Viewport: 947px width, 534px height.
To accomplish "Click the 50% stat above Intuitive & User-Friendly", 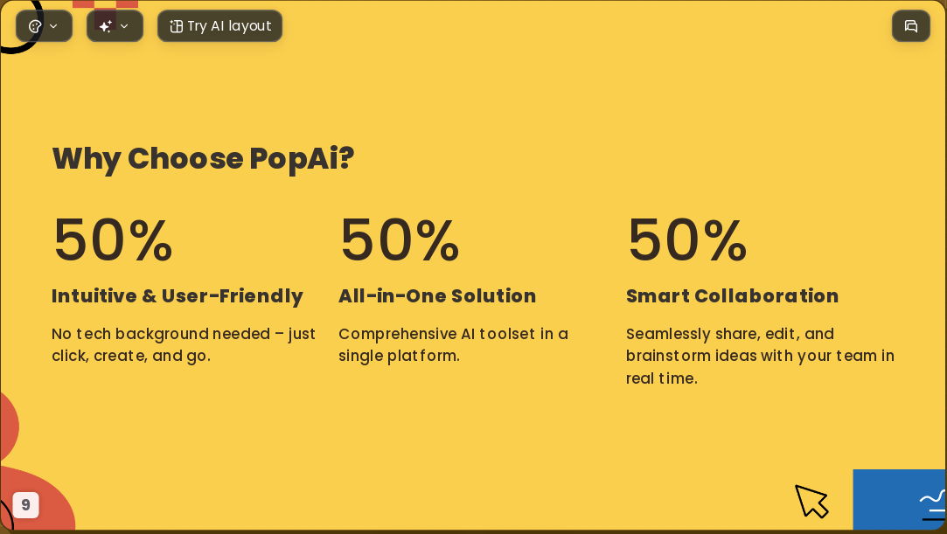I will (x=113, y=240).
